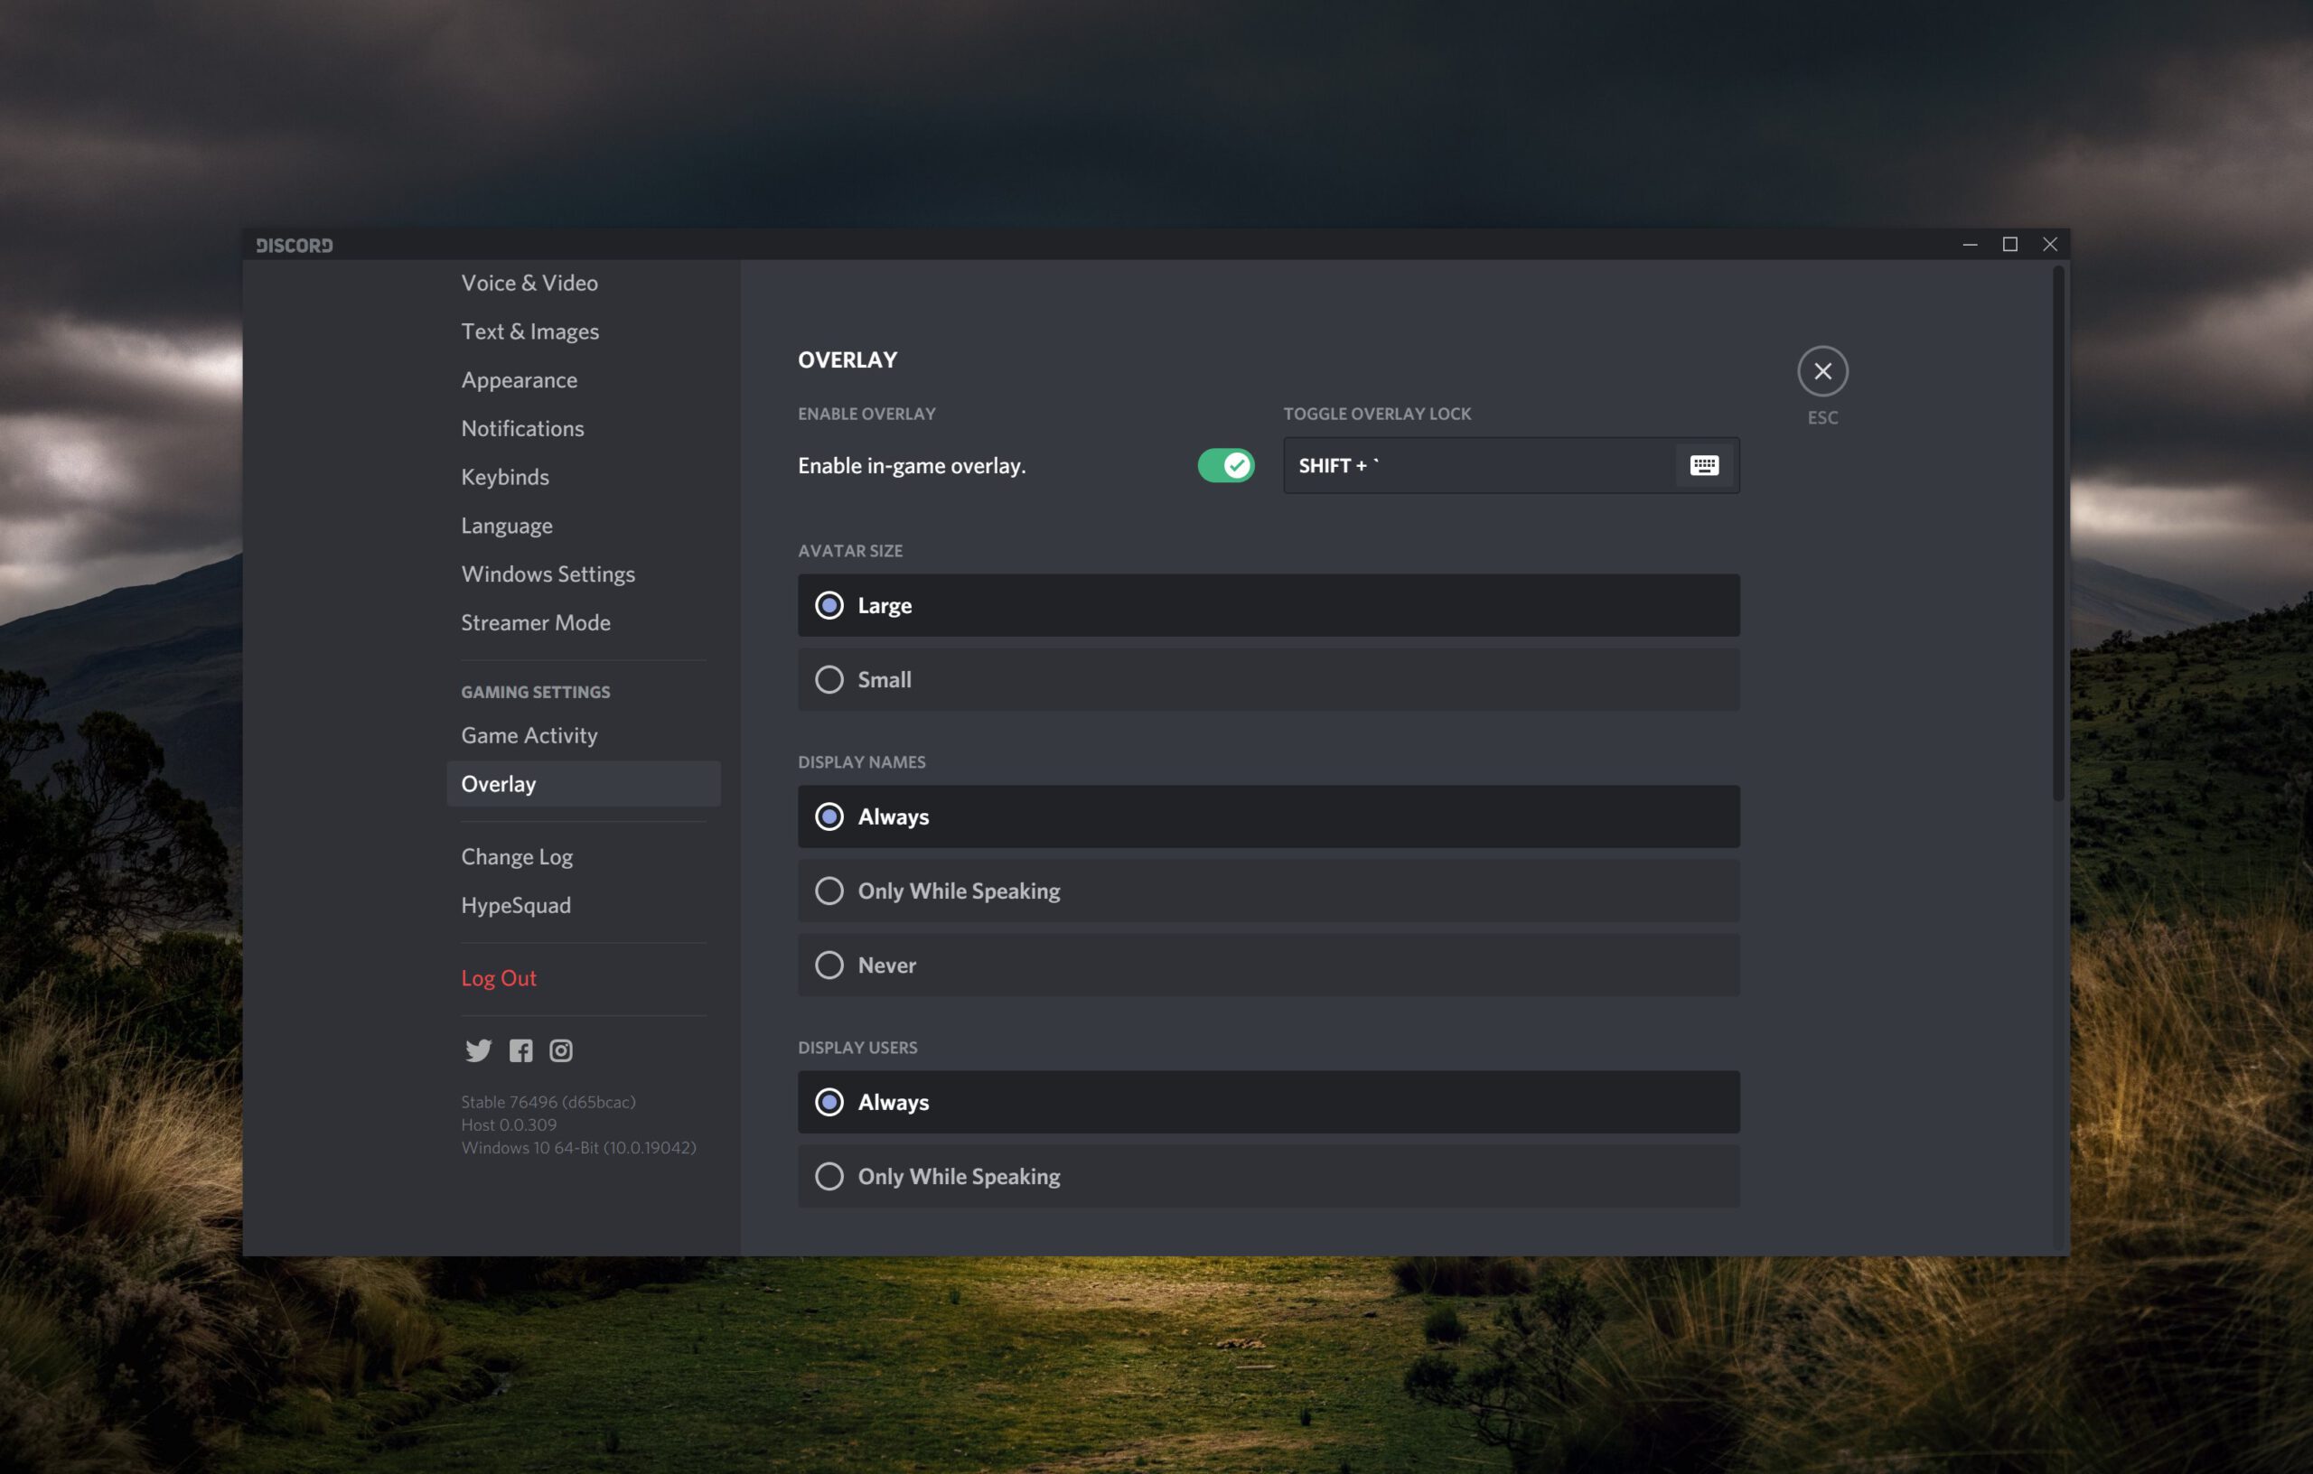Screen dimensions: 2313x1474
Task: Click the Windows 10 64-Bit info text
Action: (578, 1148)
